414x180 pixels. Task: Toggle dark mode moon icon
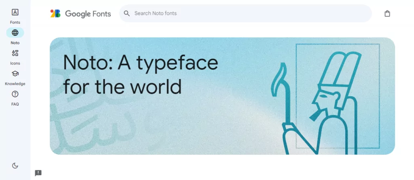tap(15, 166)
